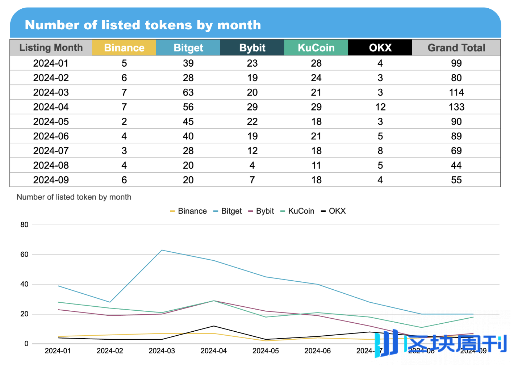
Task: Click Grand Total 44 in 2024-08 row
Action: point(456,165)
